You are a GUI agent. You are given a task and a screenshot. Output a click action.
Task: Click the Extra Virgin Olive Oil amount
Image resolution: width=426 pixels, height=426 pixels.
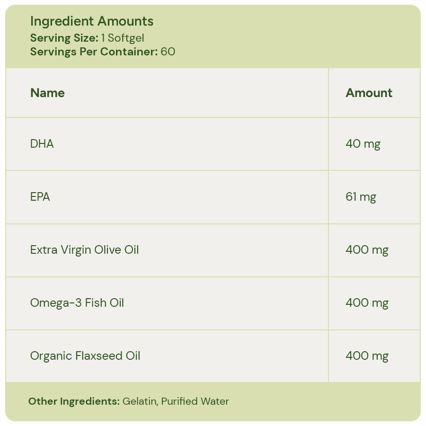click(x=367, y=250)
